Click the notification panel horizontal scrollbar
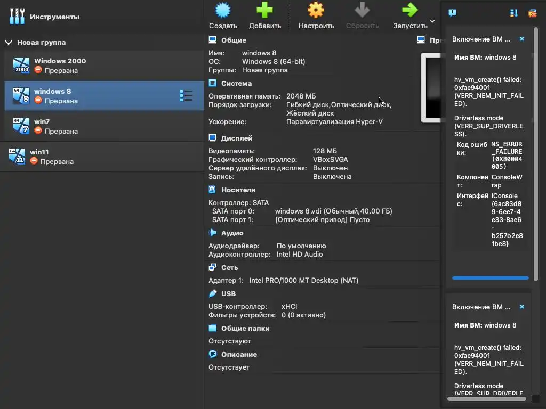This screenshot has height=409, width=546. click(x=486, y=399)
